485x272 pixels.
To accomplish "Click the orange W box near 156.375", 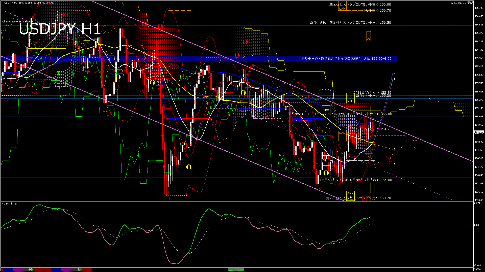I will [x=368, y=37].
